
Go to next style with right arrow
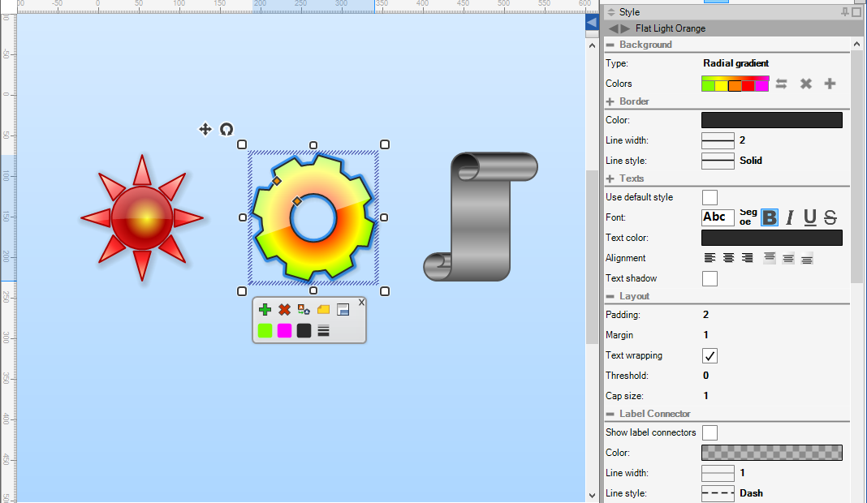(625, 28)
